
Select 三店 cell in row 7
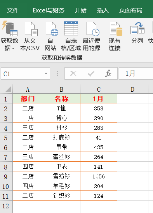[x=28, y=157]
